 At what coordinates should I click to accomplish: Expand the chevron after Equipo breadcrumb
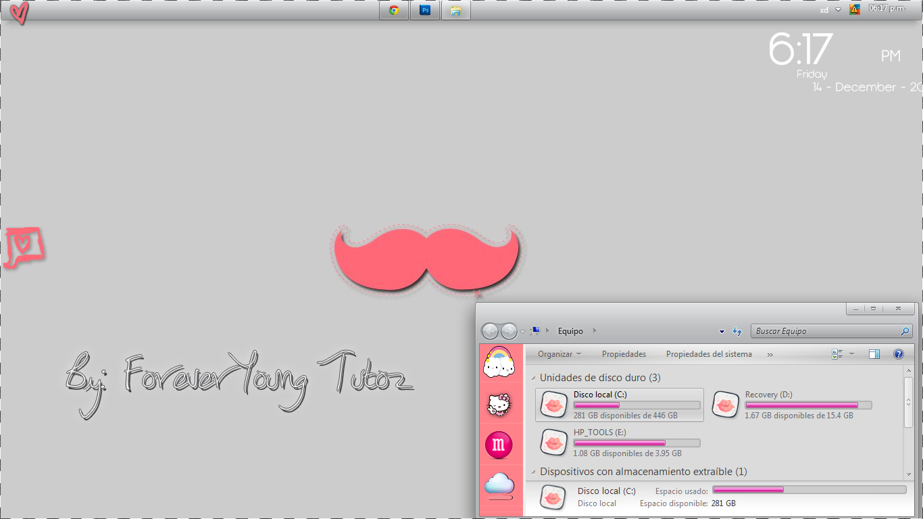[x=595, y=331]
